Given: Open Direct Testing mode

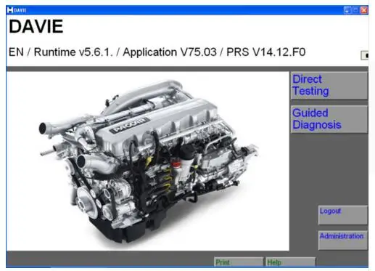Looking at the screenshot, I should point(329,85).
